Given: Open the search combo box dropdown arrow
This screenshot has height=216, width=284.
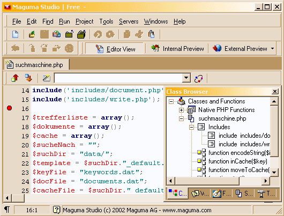Looking at the screenshot, I should tap(186, 78).
